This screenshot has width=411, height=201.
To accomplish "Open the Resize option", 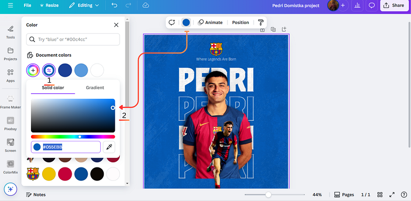I will pos(49,6).
